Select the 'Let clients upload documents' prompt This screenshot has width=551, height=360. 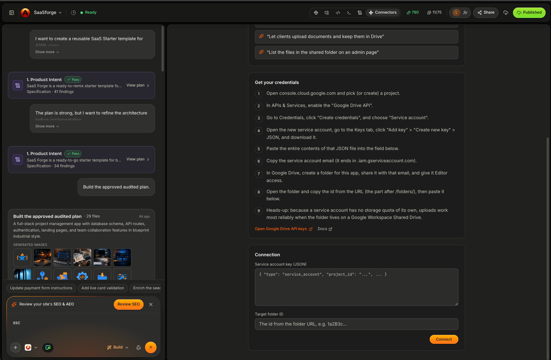tap(356, 37)
